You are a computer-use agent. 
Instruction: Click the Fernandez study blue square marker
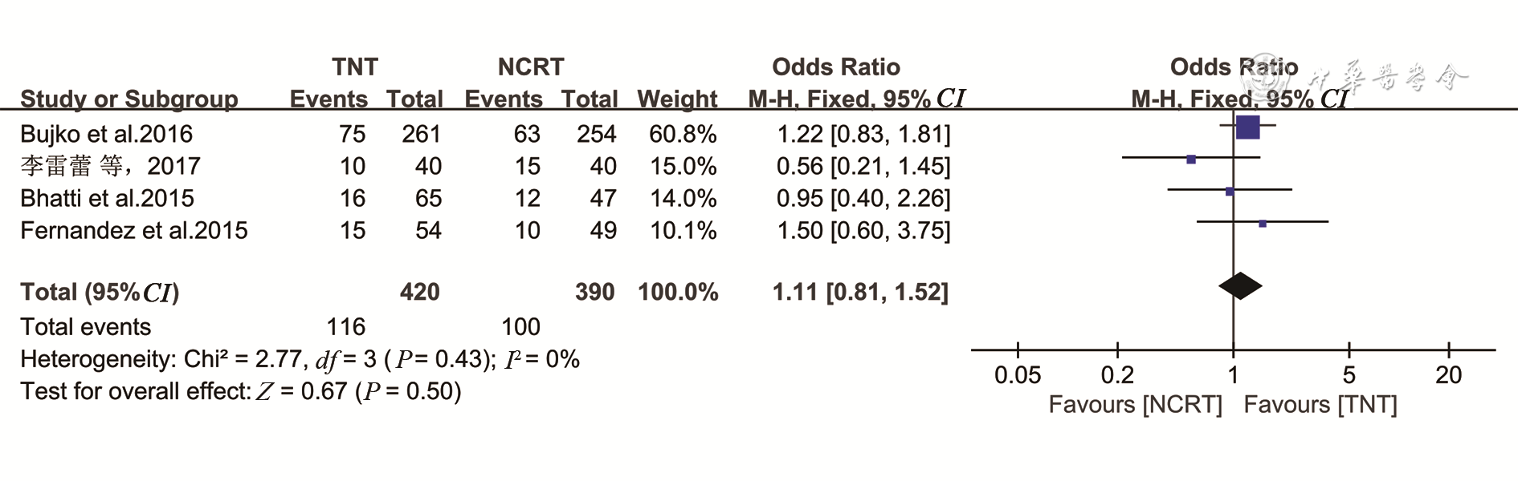pyautogui.click(x=1263, y=224)
